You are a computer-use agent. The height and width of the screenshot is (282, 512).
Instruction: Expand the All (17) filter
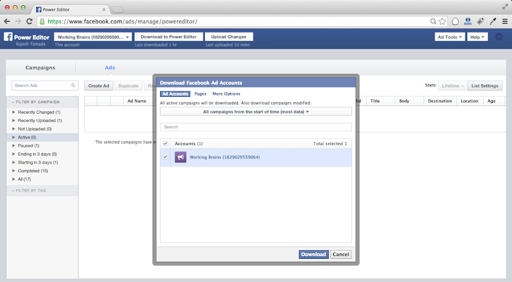(x=13, y=179)
